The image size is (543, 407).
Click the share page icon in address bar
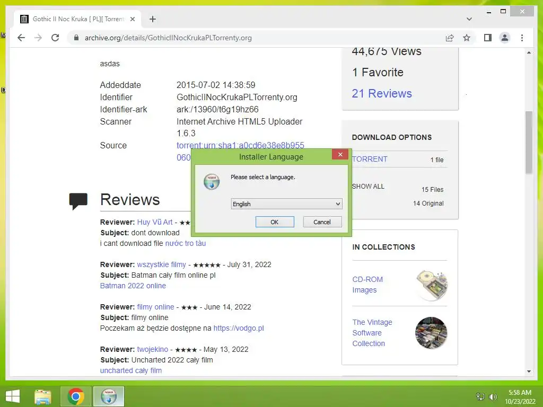(450, 38)
